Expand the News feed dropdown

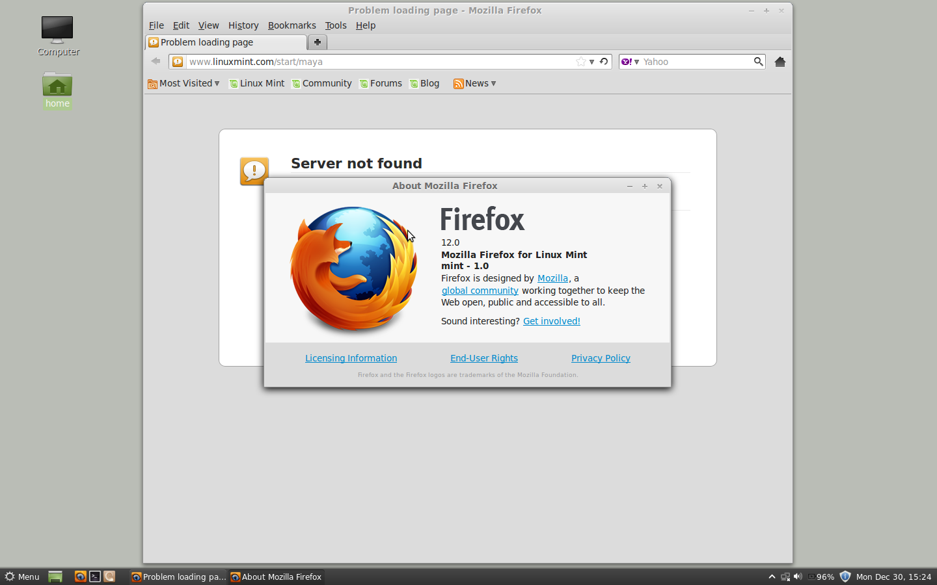coord(475,83)
